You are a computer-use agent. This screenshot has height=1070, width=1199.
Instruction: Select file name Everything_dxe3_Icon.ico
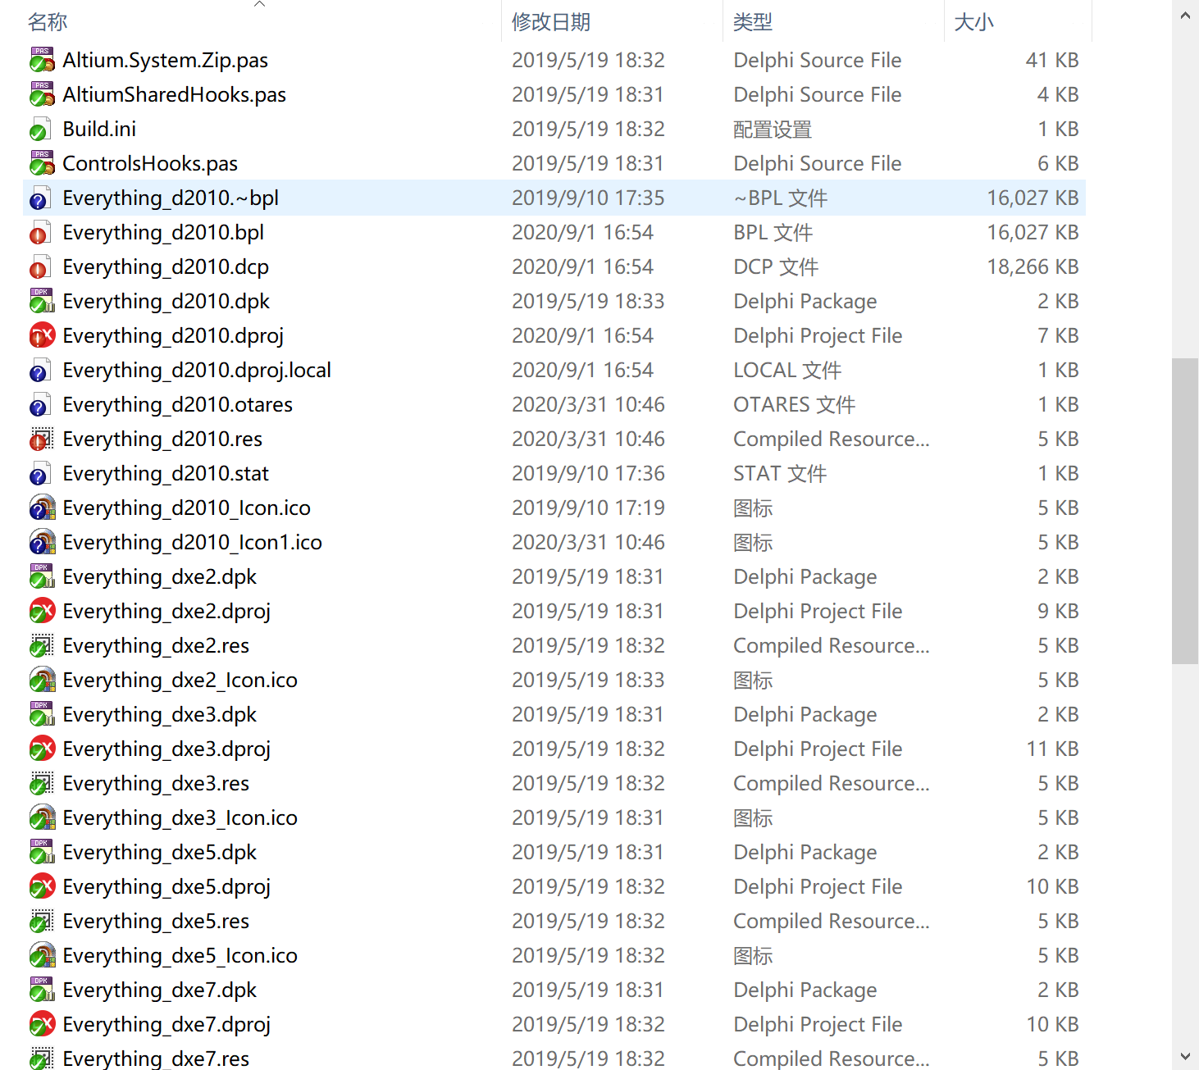(180, 817)
